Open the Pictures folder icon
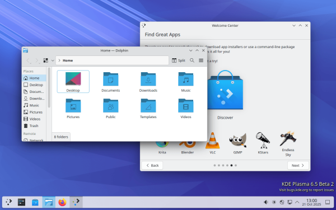336x210 pixels. [x=73, y=106]
